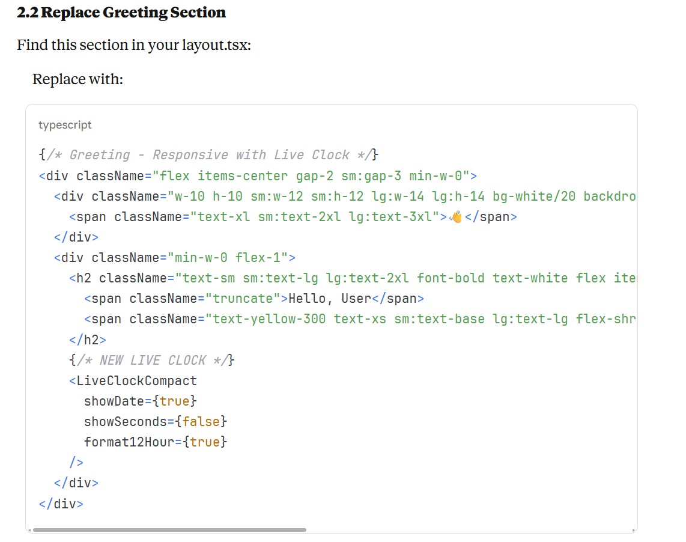Click the "Greeting - Responsive with Live Clock" comment
The height and width of the screenshot is (542, 686).
[x=209, y=155]
